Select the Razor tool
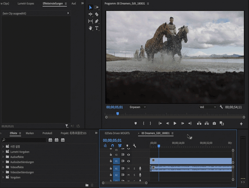The width and height of the screenshot is (249, 188). pos(97,14)
